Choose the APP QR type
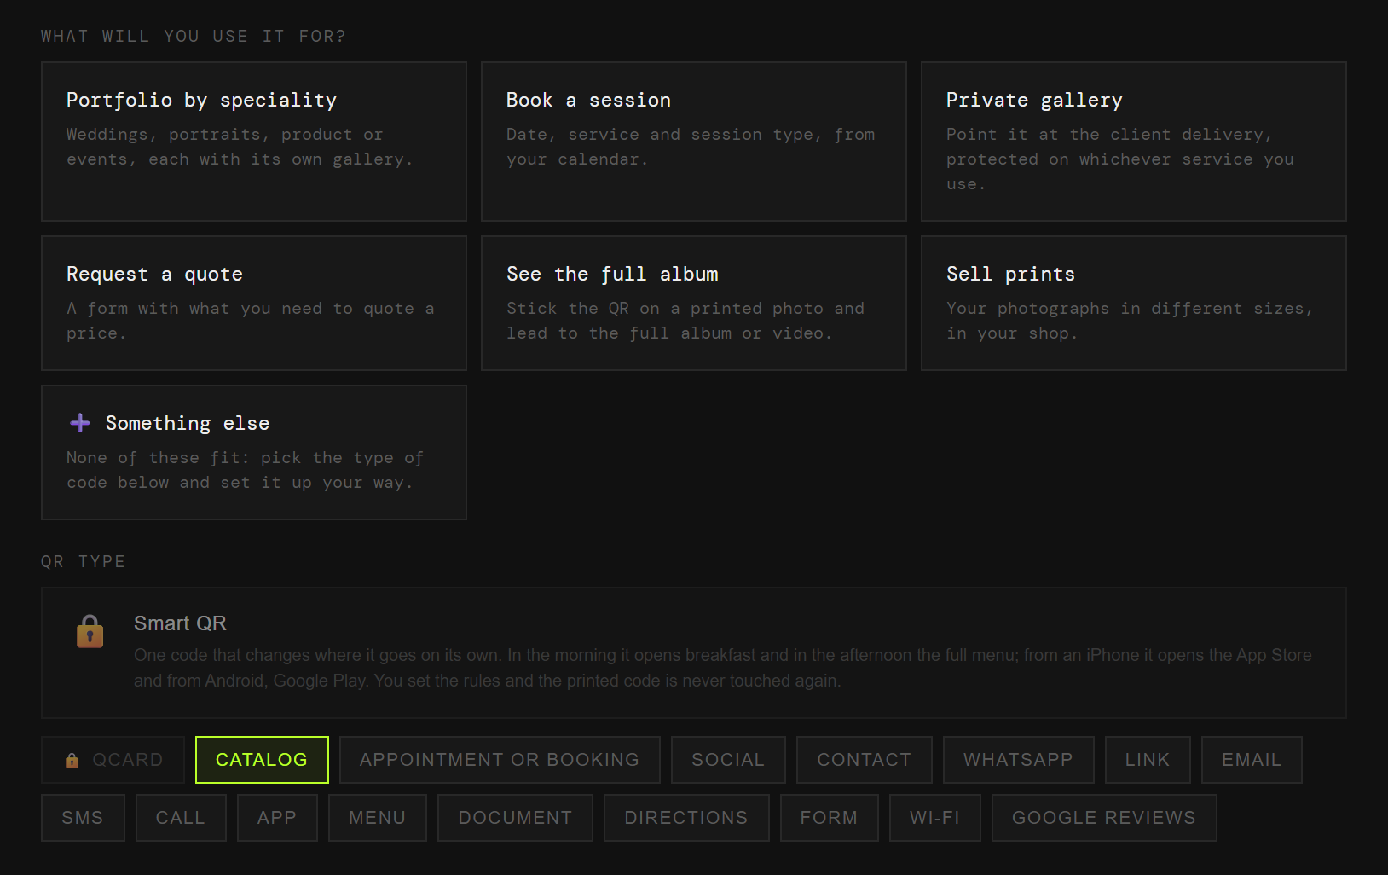The width and height of the screenshot is (1388, 875). [x=277, y=818]
